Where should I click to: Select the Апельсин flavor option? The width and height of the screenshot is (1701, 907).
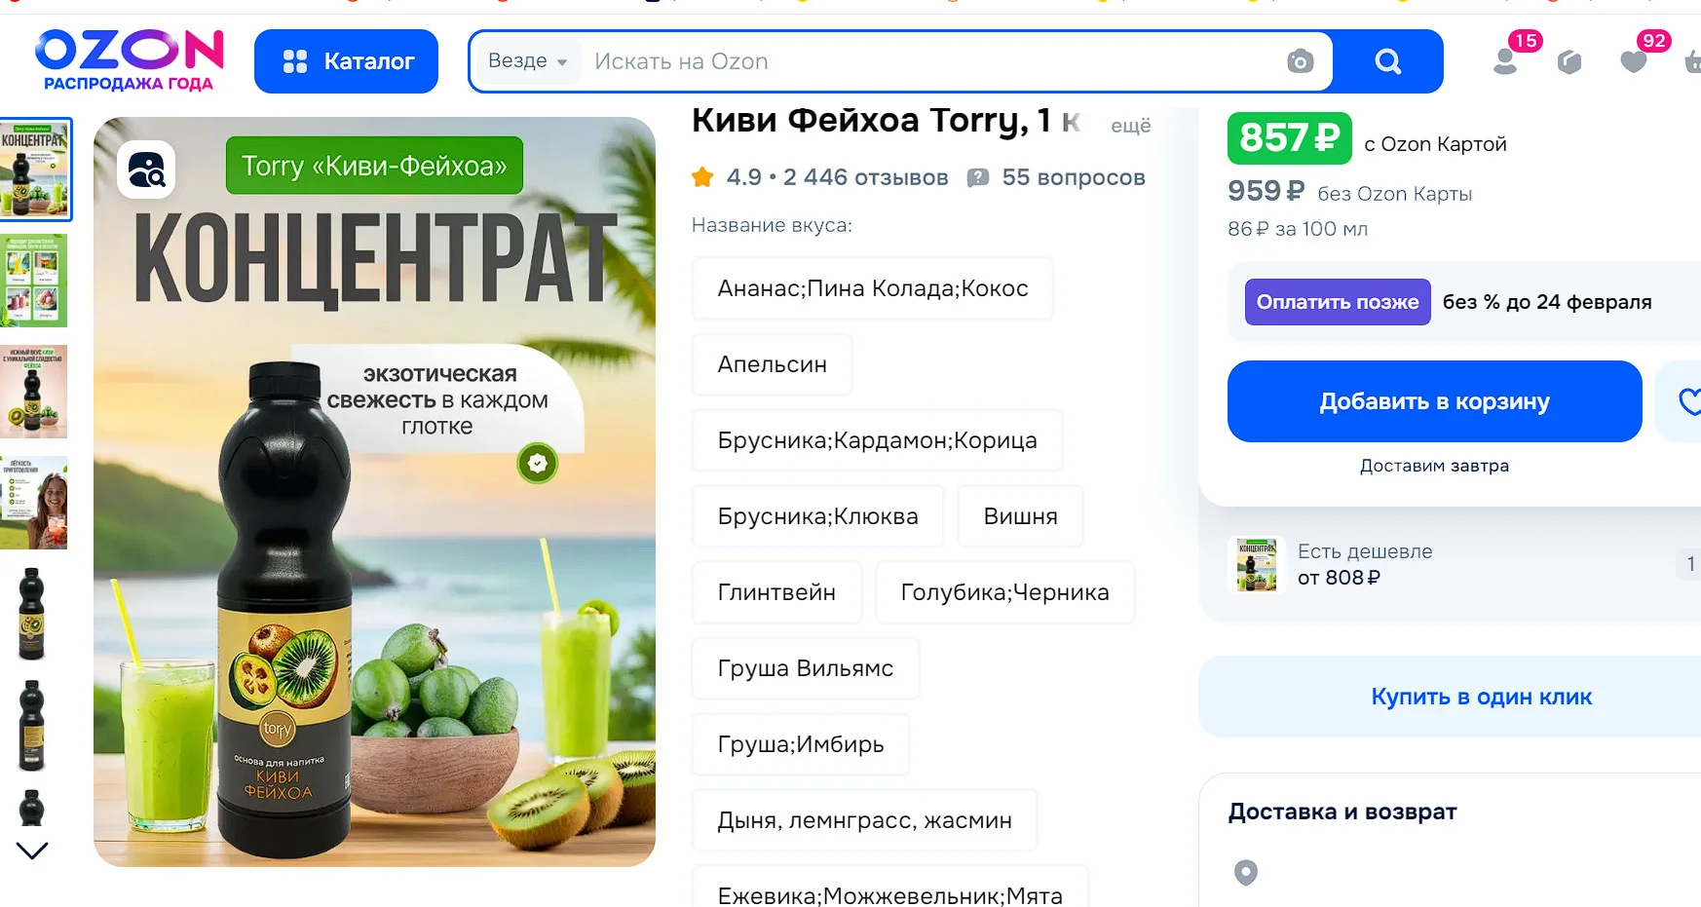(772, 364)
